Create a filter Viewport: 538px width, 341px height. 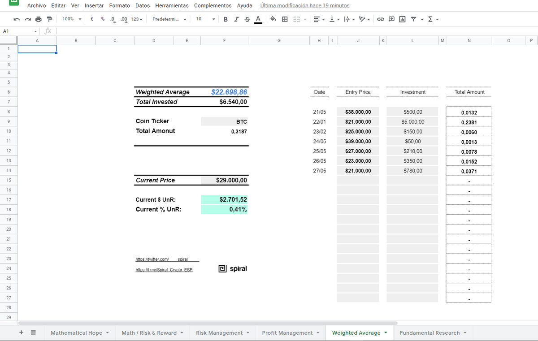point(413,19)
